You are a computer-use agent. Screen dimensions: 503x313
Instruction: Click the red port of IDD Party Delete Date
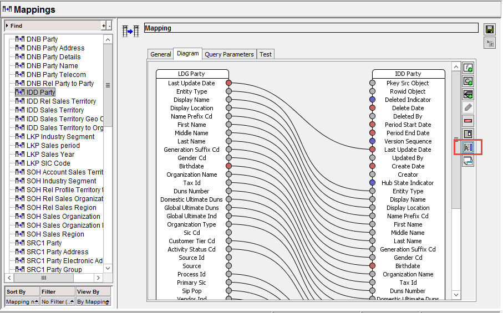[x=372, y=108]
